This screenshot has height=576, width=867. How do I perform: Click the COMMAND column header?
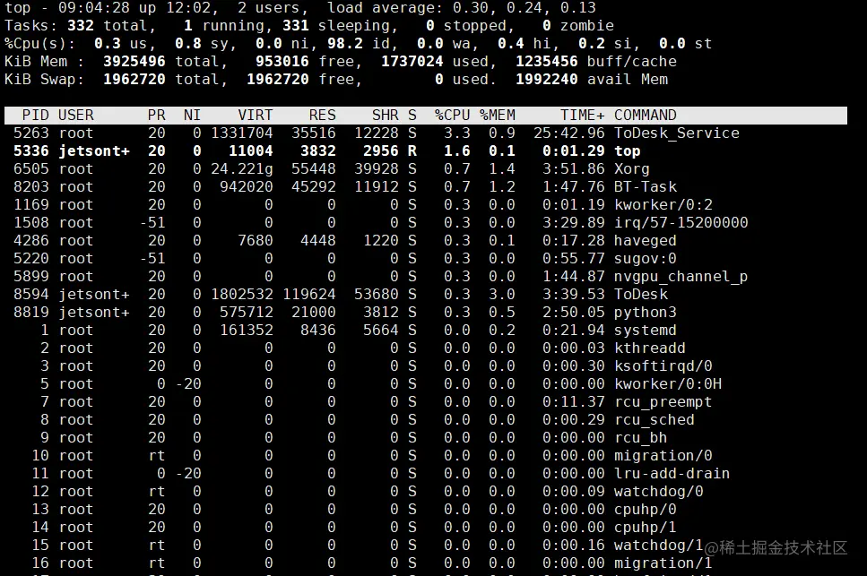coord(646,116)
